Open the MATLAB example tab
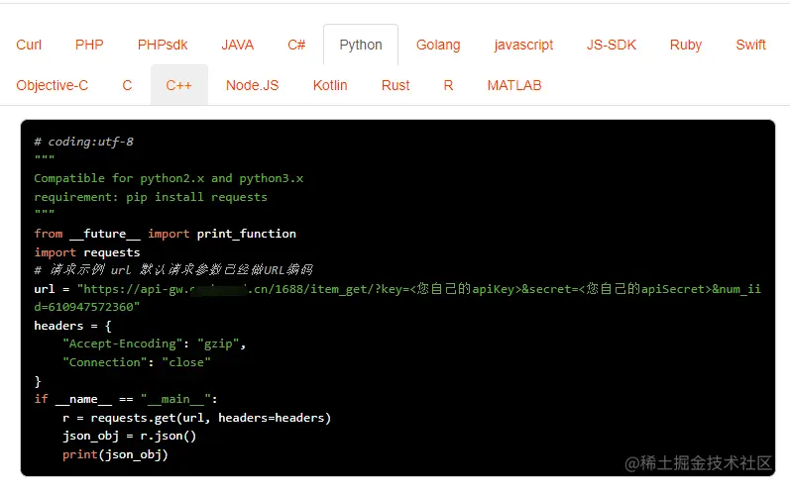The width and height of the screenshot is (790, 490). click(x=514, y=85)
